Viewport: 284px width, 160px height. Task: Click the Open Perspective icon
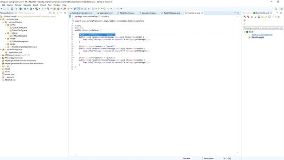(282, 9)
